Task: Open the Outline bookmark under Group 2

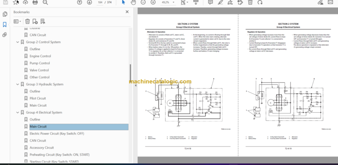Action: coord(35,49)
